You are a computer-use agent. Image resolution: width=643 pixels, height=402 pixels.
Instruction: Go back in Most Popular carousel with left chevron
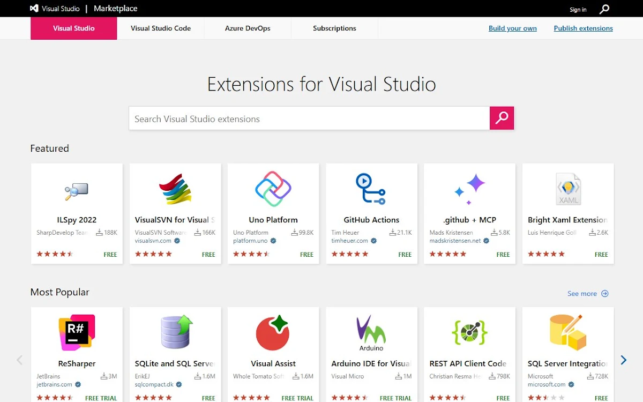pyautogui.click(x=19, y=360)
